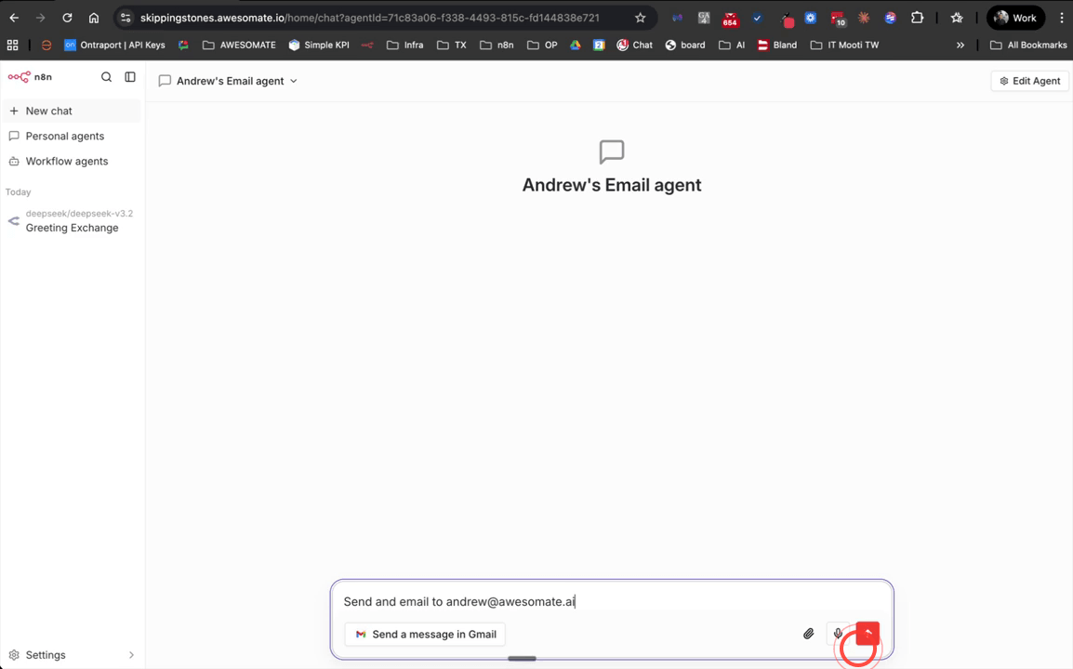Open the Andrew's Email agent dropdown
Screen dimensions: 1073x669
(293, 81)
